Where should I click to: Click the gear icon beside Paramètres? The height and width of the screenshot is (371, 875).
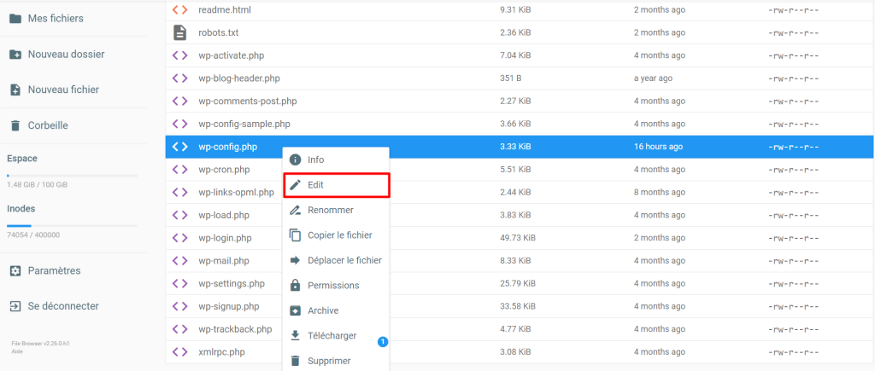coord(15,270)
